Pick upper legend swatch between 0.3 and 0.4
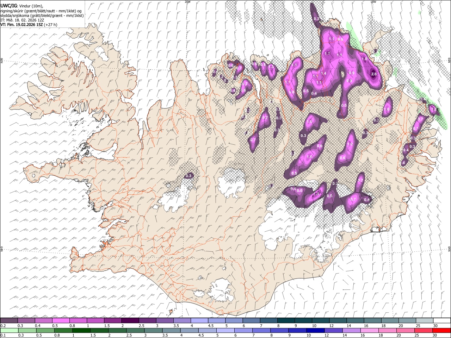The image size is (451, 338). coord(26,320)
